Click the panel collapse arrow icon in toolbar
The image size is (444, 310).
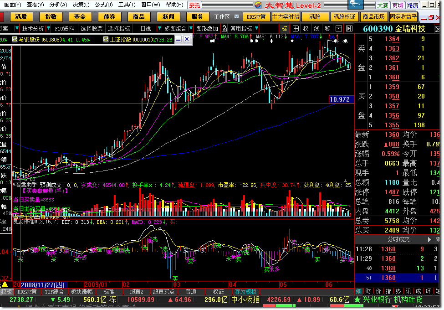pyautogui.click(x=349, y=29)
